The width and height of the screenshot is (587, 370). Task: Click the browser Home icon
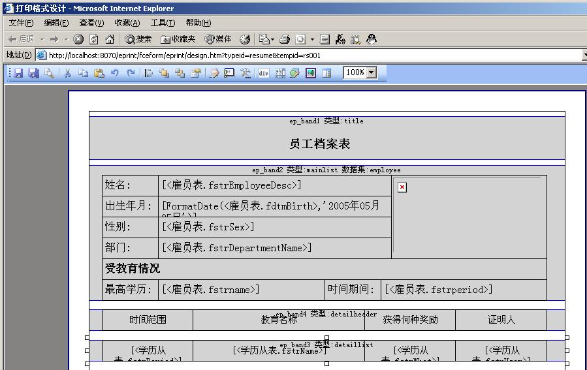tap(110, 39)
